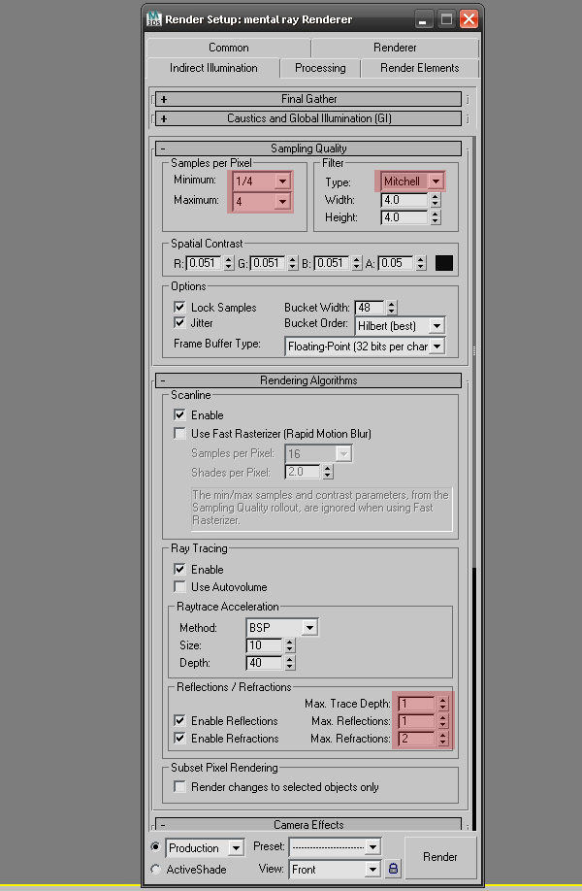Toggle Enable Refractions checkbox
582x891 pixels.
[x=179, y=739]
